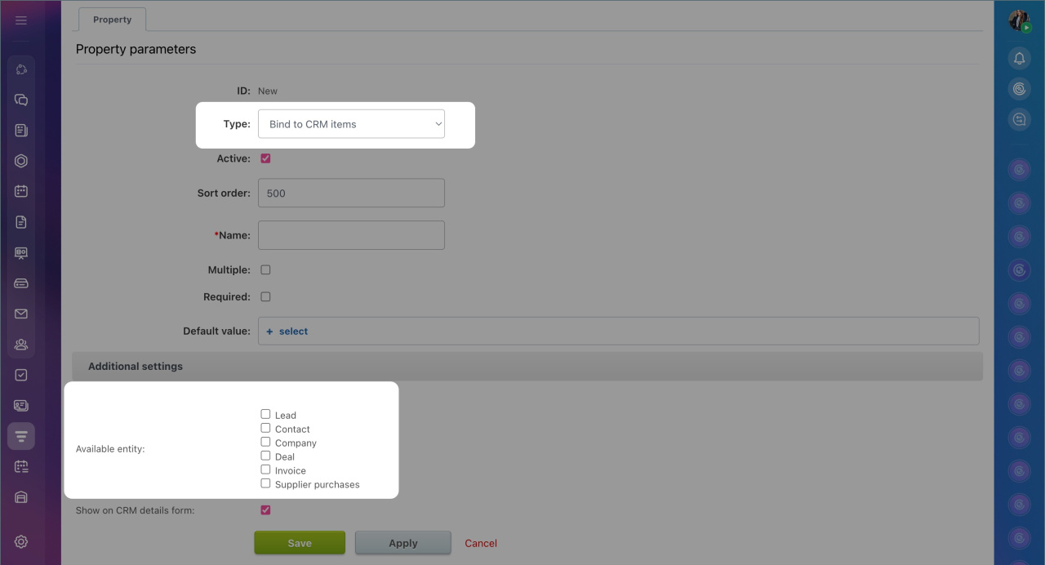This screenshot has width=1045, height=565.
Task: Switch to the Property tab
Action: (112, 20)
